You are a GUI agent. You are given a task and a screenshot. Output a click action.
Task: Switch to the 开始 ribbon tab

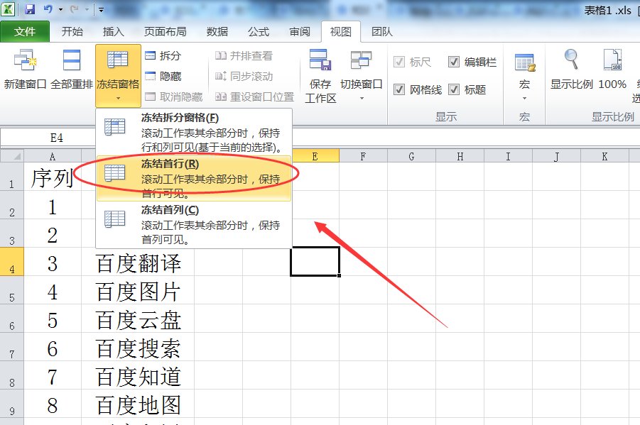click(72, 31)
